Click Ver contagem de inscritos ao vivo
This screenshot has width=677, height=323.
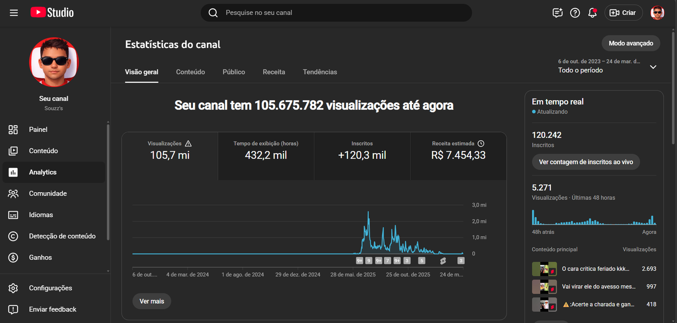(x=586, y=162)
